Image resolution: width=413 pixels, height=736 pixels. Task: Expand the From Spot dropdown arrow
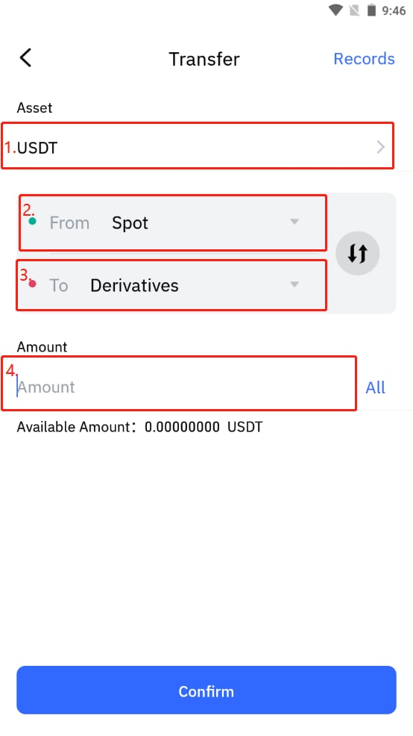(x=294, y=222)
